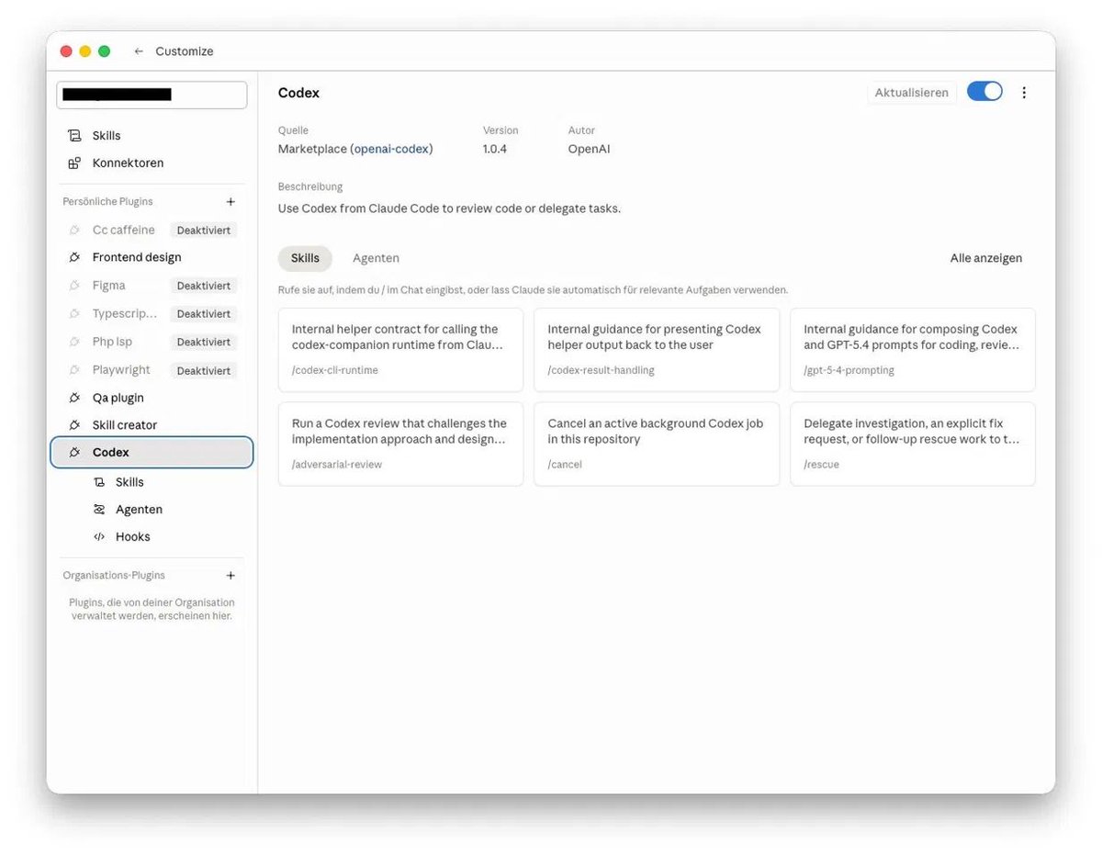
Task: Open the /gpt-5-4-prompting skill card
Action: pyautogui.click(x=913, y=350)
